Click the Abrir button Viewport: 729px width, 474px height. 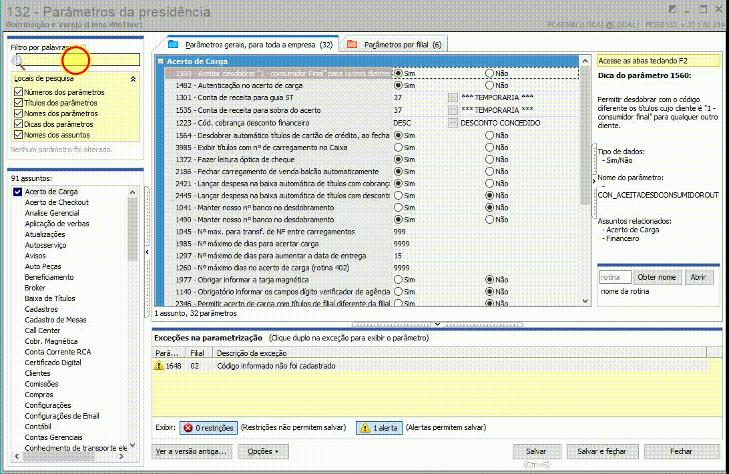698,277
